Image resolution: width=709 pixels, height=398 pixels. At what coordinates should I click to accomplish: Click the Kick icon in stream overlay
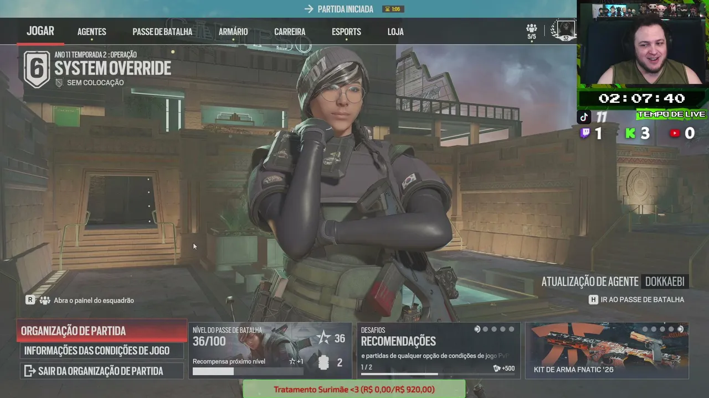(x=630, y=133)
